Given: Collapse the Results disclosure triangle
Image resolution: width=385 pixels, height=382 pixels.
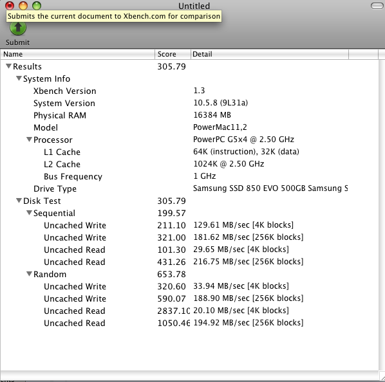Looking at the screenshot, I should click(8, 66).
